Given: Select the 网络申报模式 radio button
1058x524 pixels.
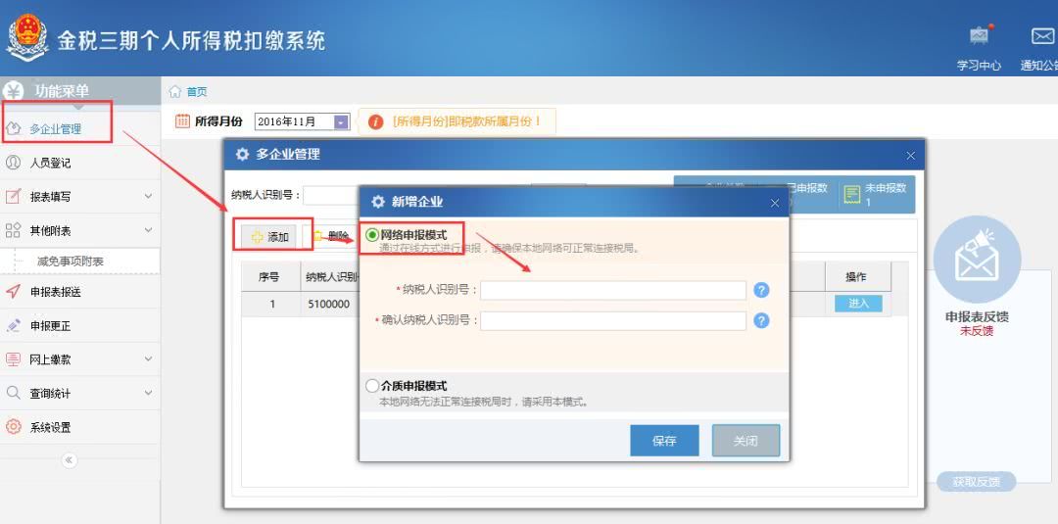Looking at the screenshot, I should coord(372,235).
